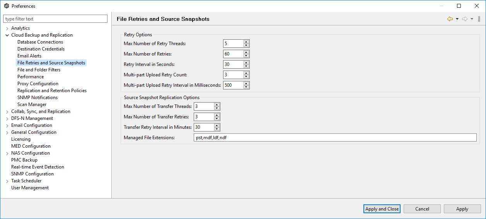The image size is (486, 219).
Task: Decrease Multi-part Upload Retry Count
Action: (x=246, y=77)
